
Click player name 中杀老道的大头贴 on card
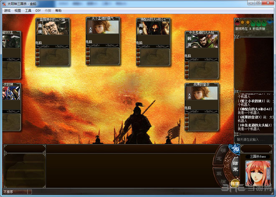tap(202, 32)
